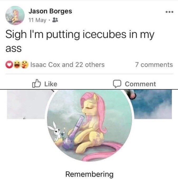The width and height of the screenshot is (178, 179).
Task: View Isaac Cox and 22 others reactions
Action: coord(68,65)
